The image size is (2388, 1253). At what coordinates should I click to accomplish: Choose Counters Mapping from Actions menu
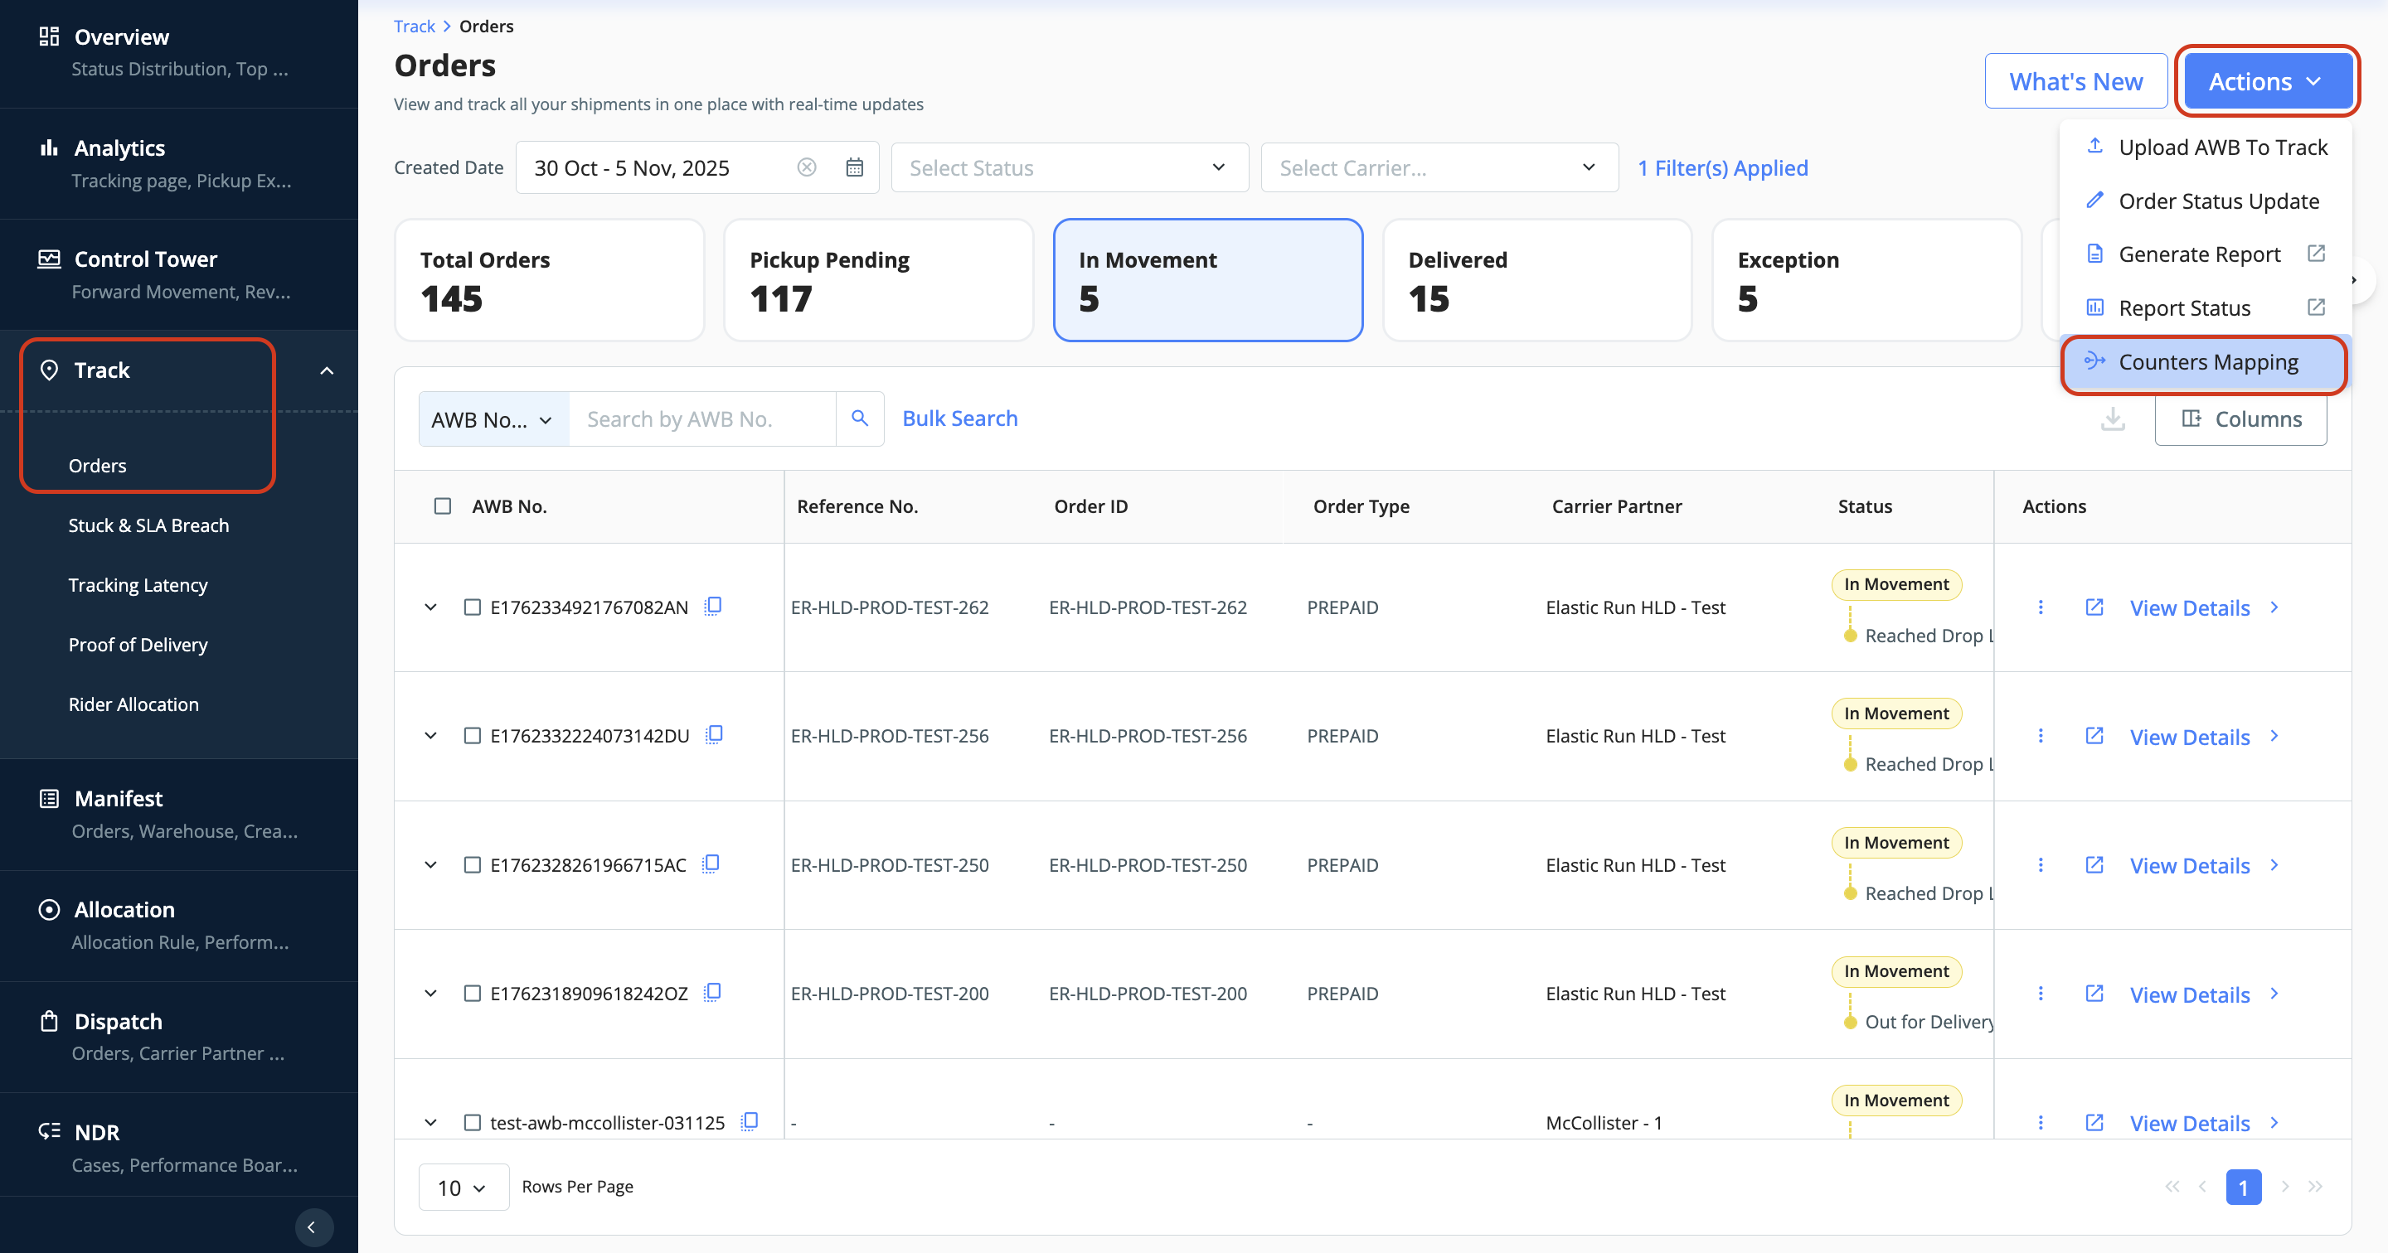2207,361
